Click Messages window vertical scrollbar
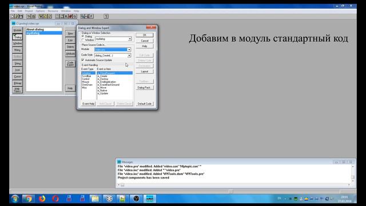Screen dimensions: 366x206 coord(353,173)
